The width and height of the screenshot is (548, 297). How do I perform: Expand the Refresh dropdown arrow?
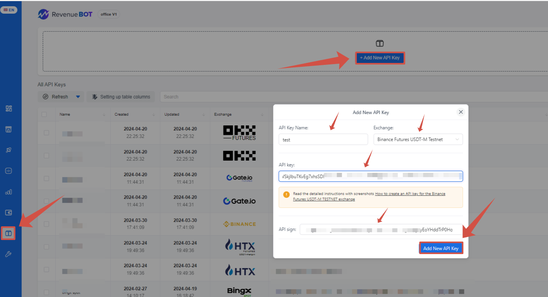[x=78, y=97]
